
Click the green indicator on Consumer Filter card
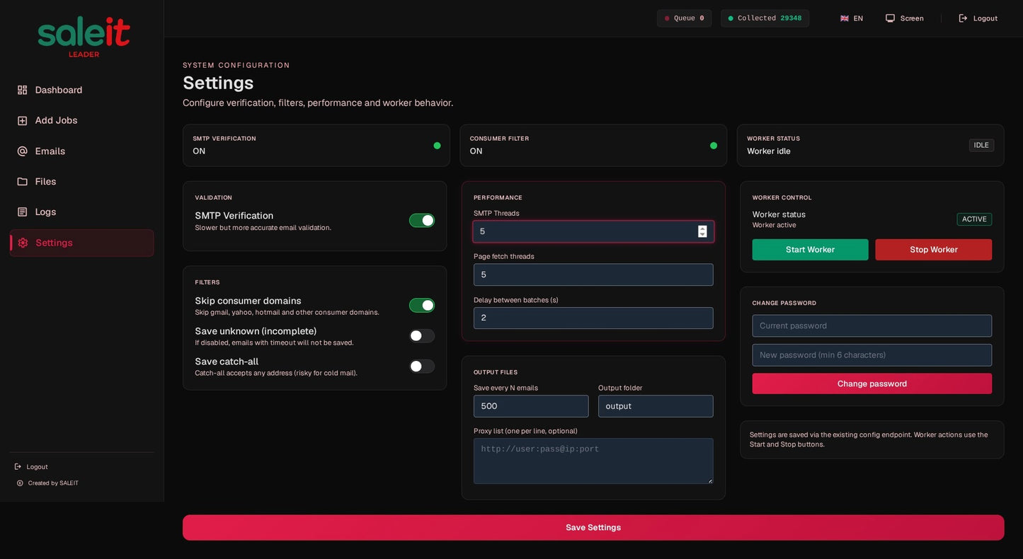coord(714,146)
